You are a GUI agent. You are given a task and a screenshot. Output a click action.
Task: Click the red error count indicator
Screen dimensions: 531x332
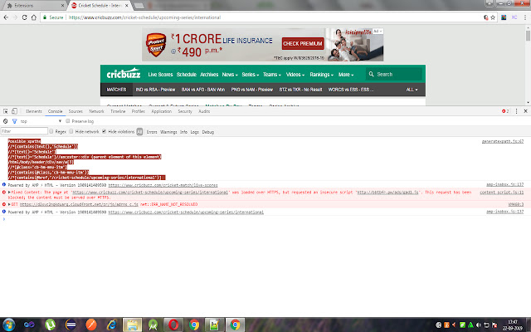[505, 111]
